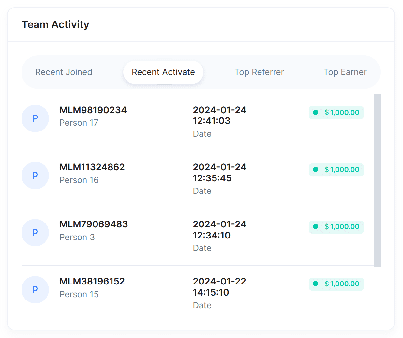Click the avatar icon for Person 16
This screenshot has width=403, height=338.
point(35,176)
